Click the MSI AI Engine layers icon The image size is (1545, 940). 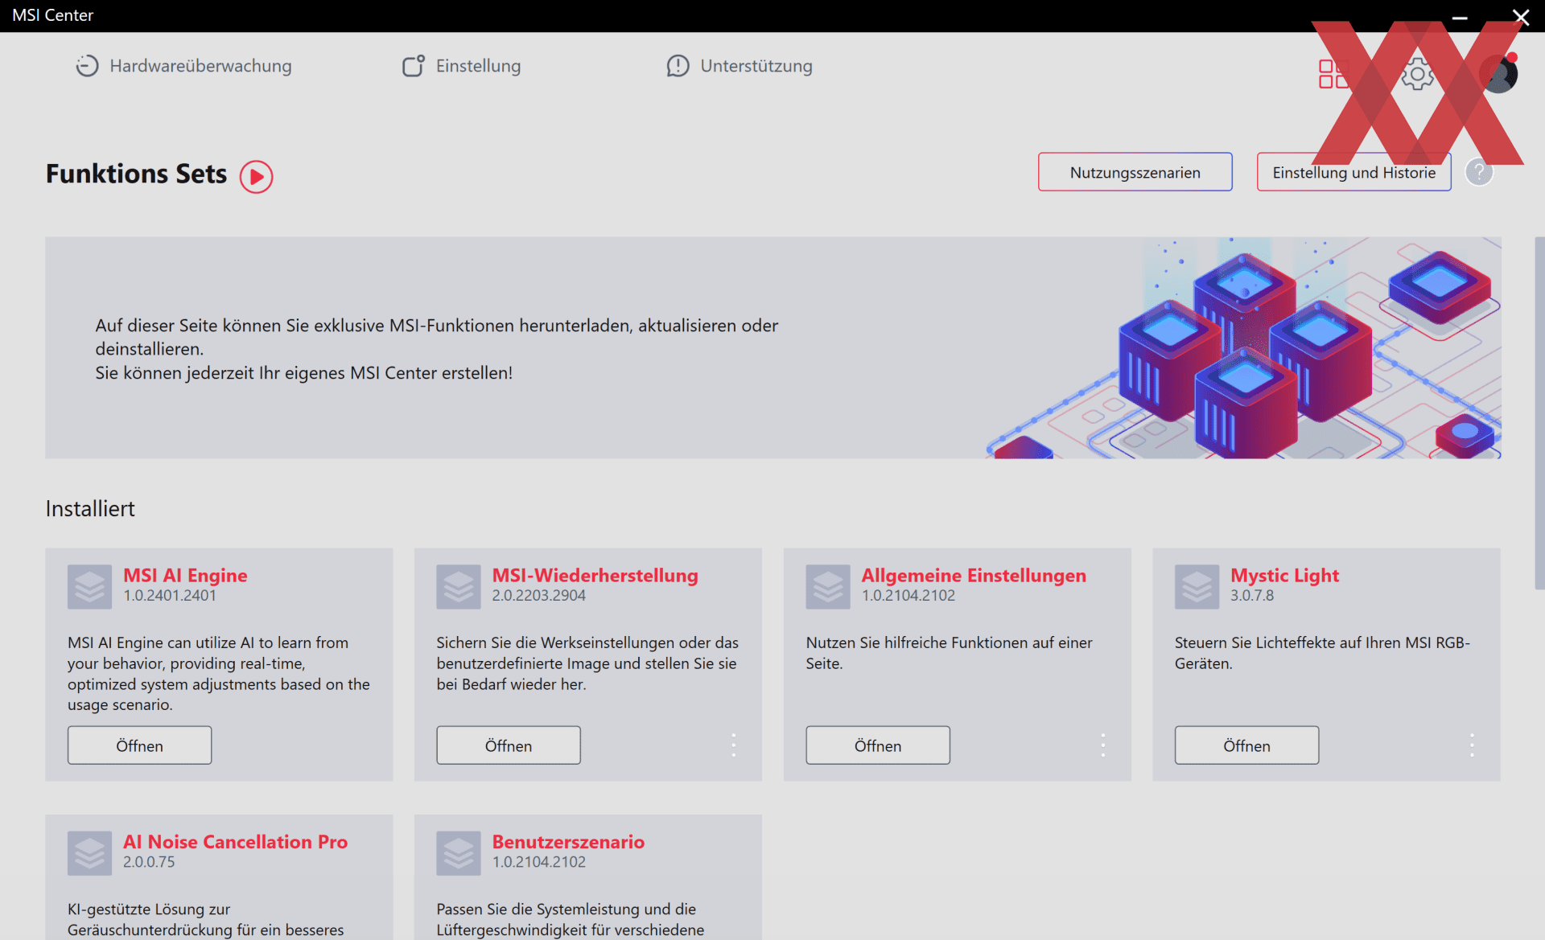[x=89, y=587]
